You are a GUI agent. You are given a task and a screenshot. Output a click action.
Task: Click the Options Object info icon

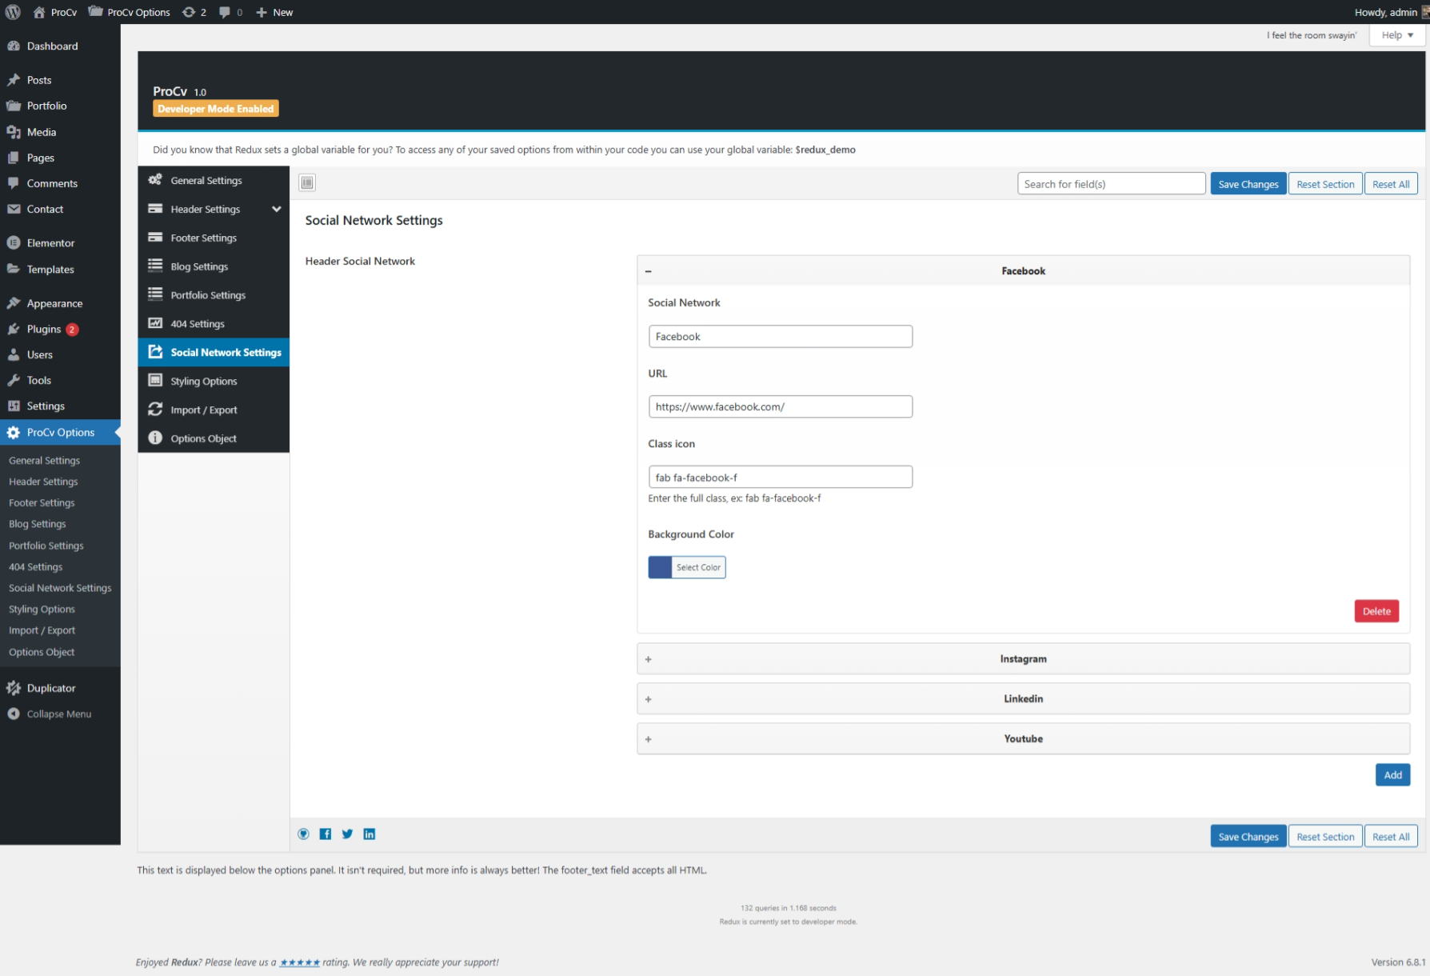(155, 438)
